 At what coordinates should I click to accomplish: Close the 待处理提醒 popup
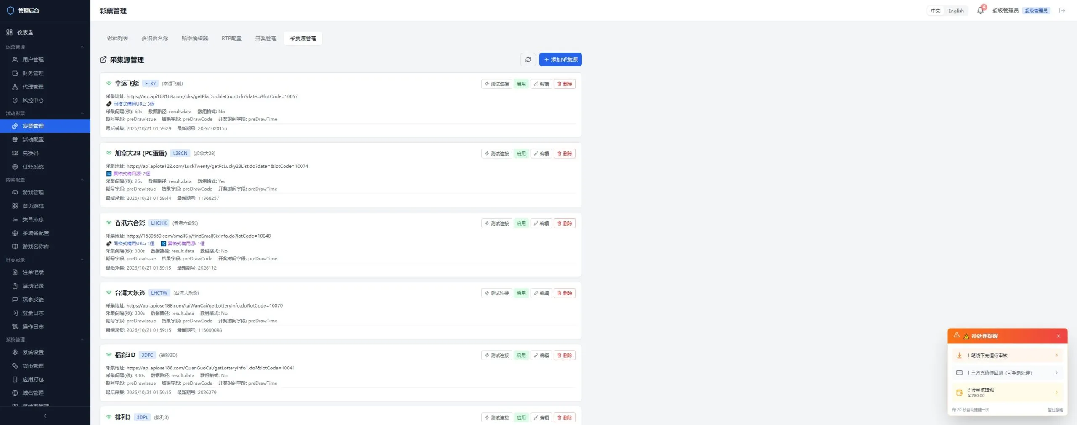pos(1058,336)
